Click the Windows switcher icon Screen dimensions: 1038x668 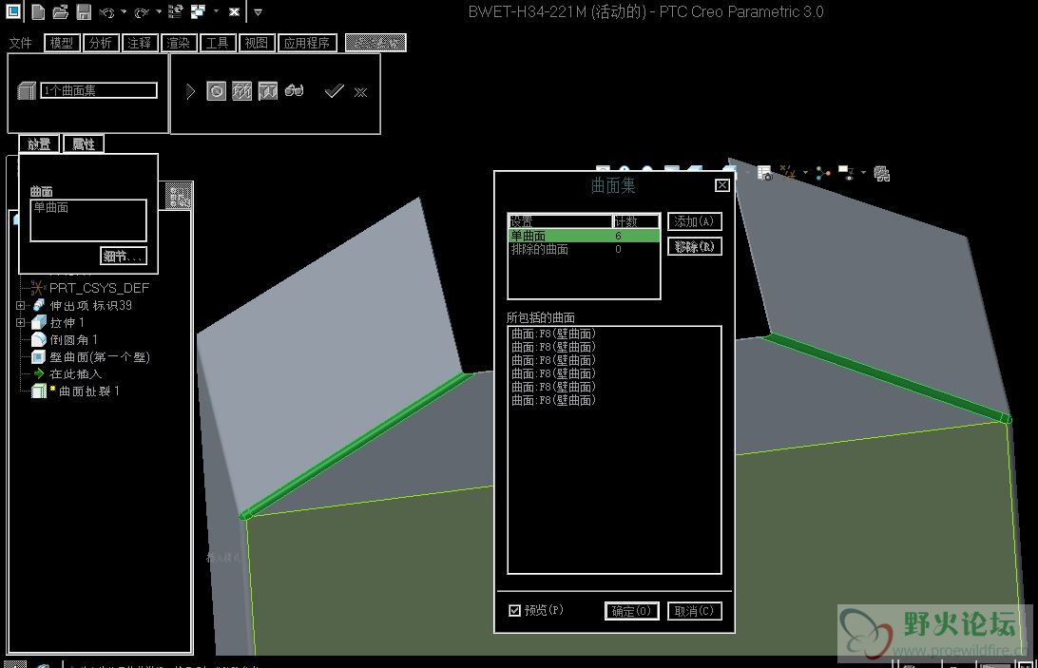tap(198, 11)
